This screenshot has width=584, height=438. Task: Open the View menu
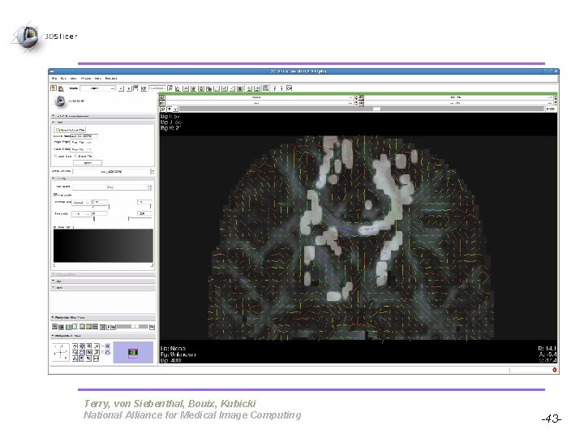[x=74, y=79]
